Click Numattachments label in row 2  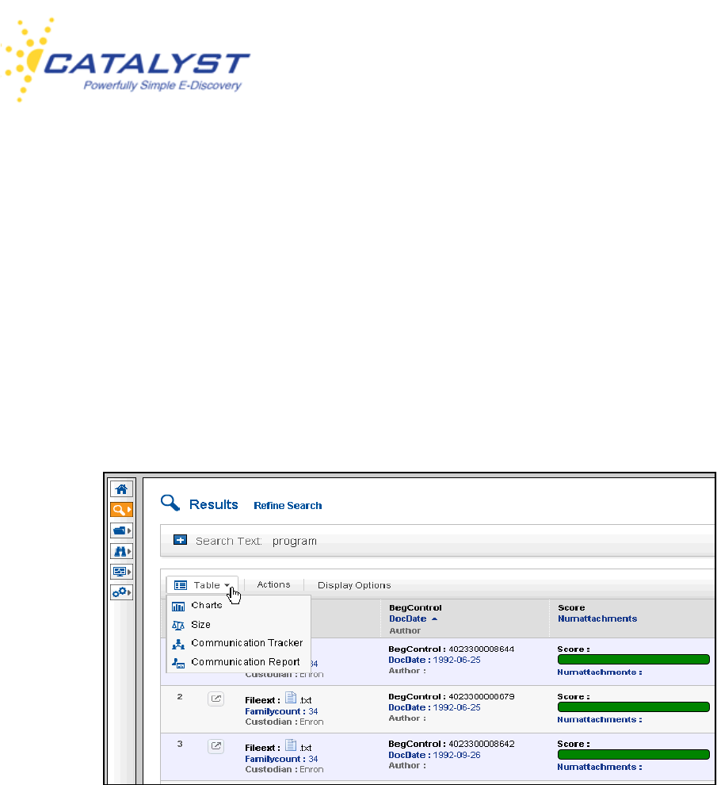pyautogui.click(x=600, y=720)
